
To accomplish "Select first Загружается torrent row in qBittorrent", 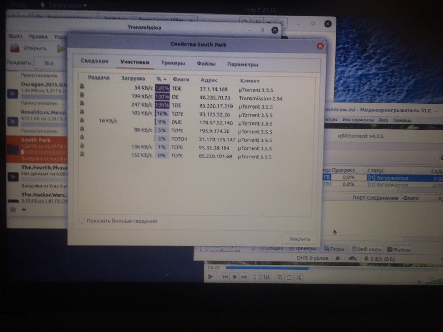I will (382, 178).
